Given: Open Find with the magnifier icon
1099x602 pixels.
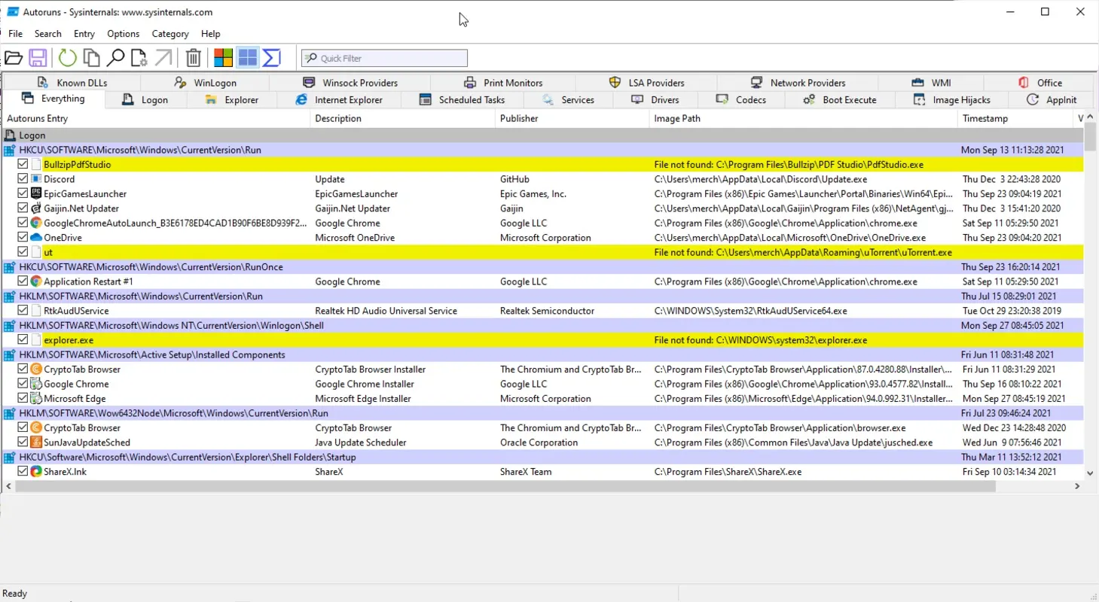Looking at the screenshot, I should click(x=115, y=58).
